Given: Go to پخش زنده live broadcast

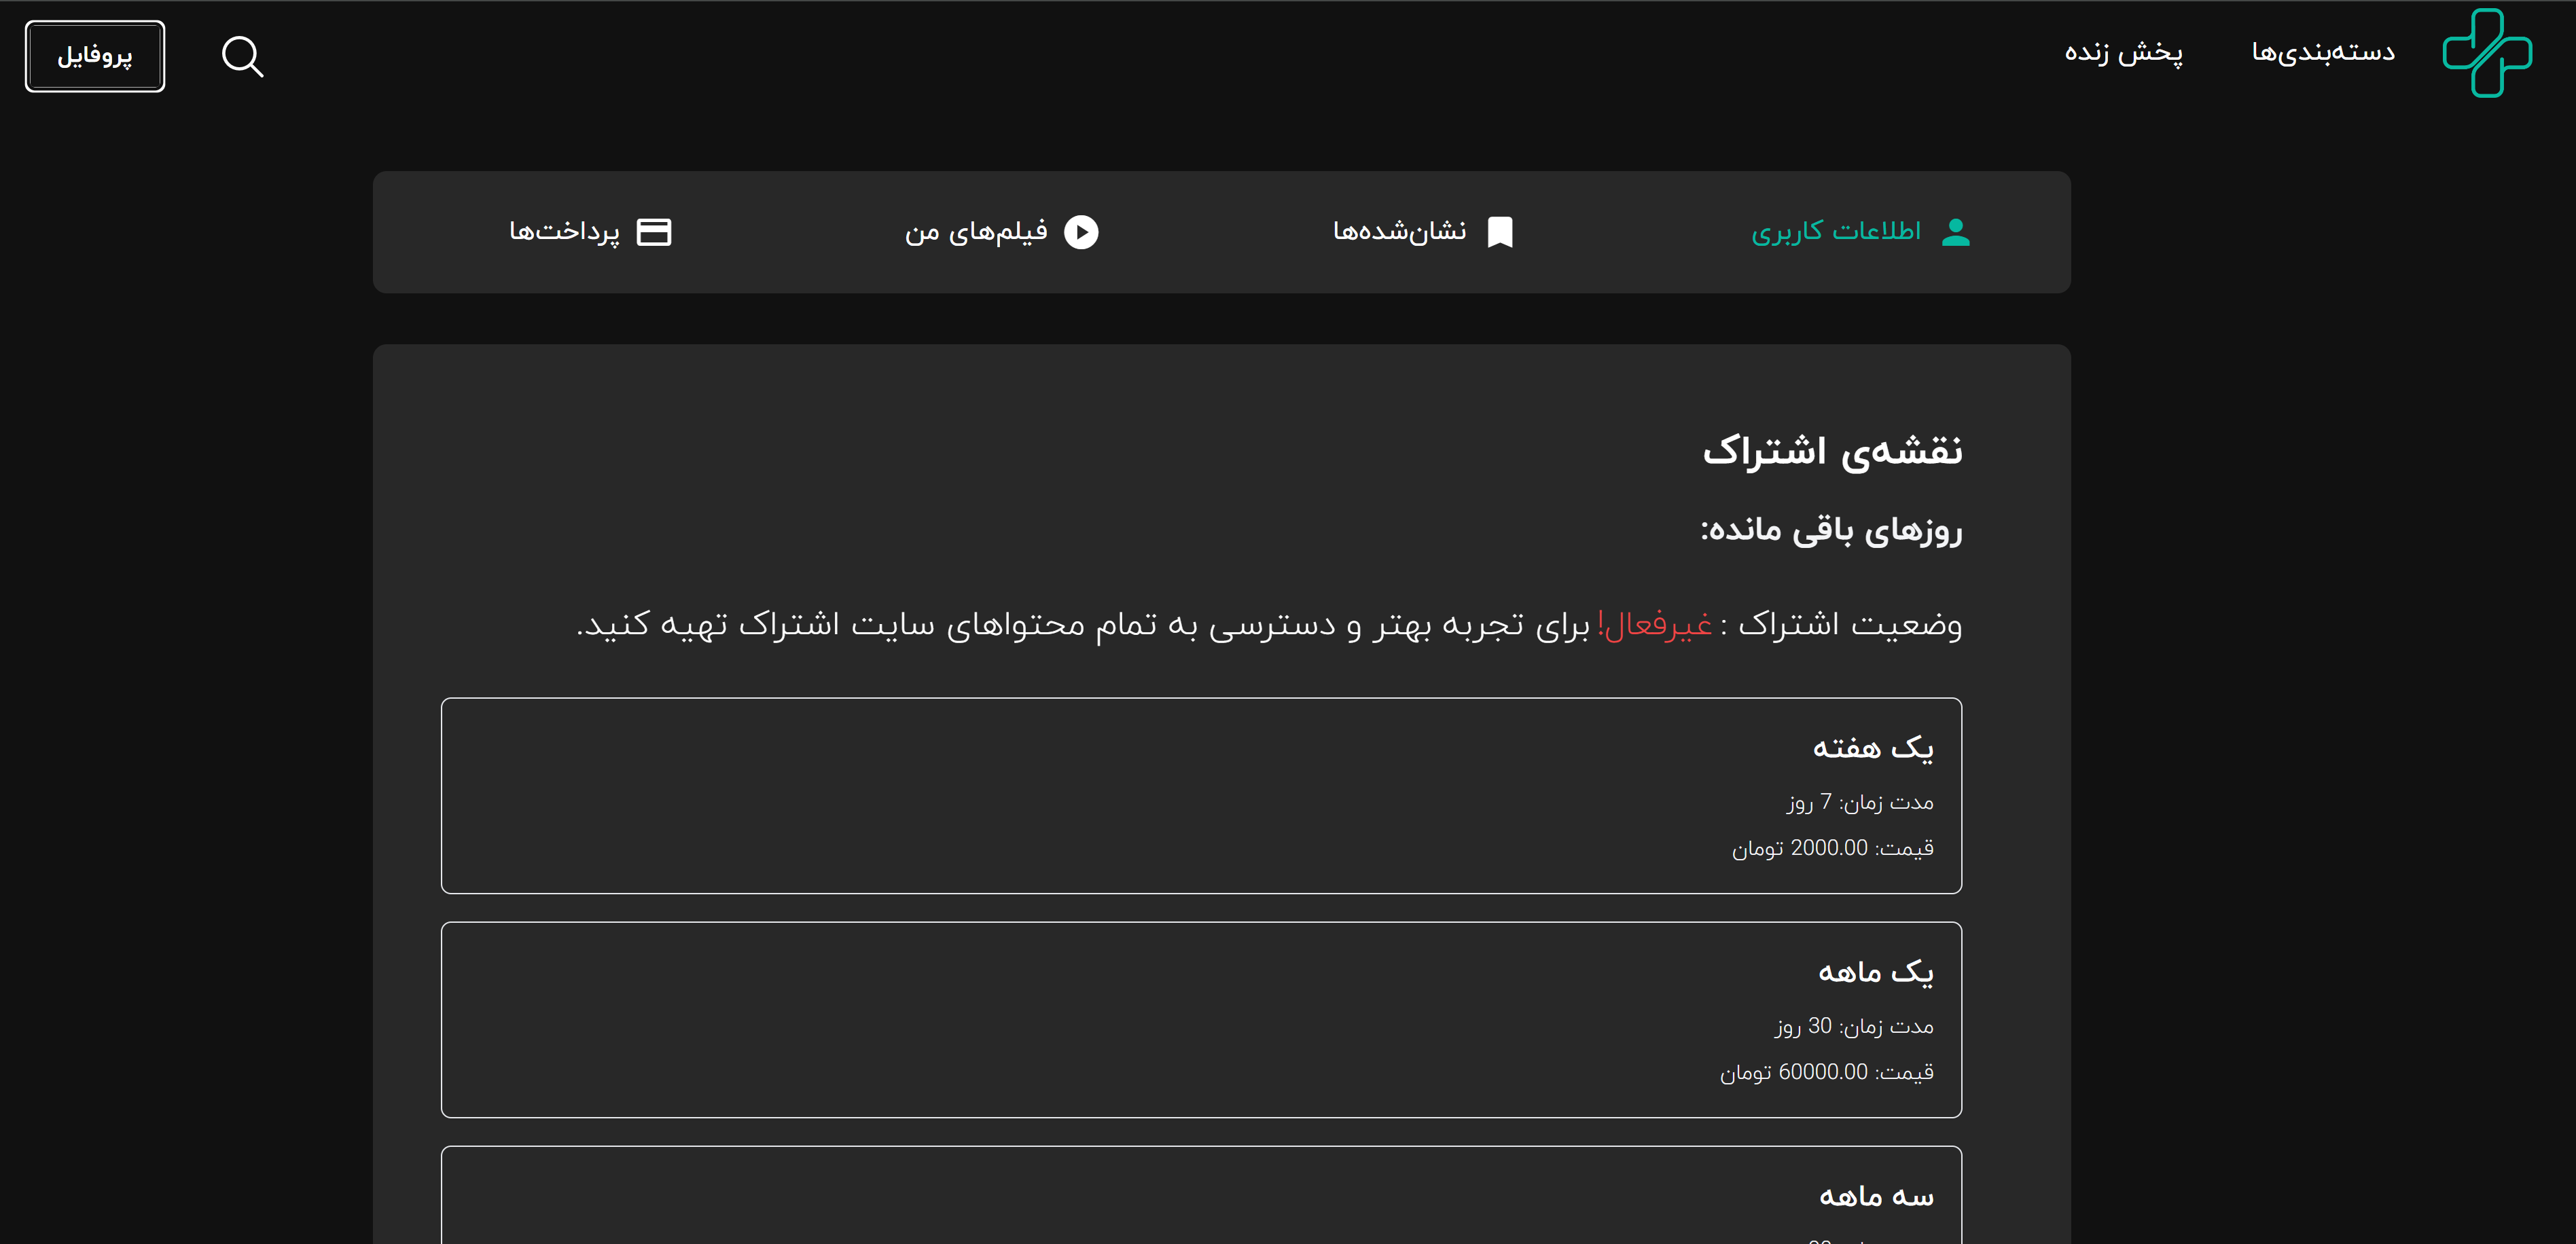Looking at the screenshot, I should click(2123, 52).
